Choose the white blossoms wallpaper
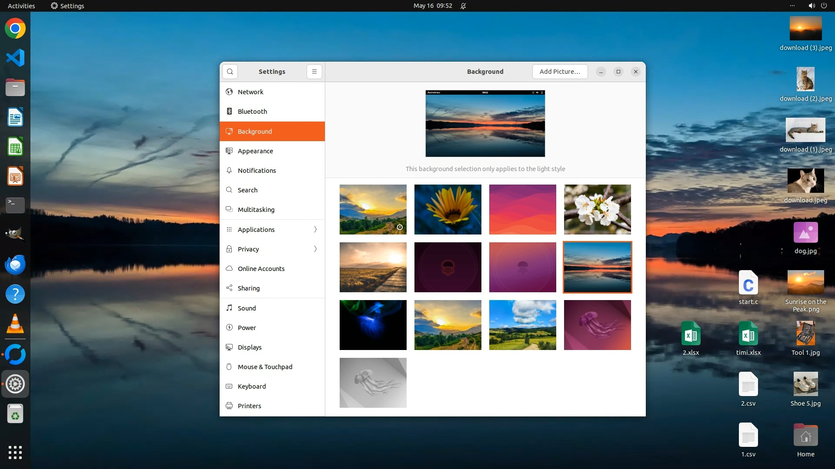The height and width of the screenshot is (469, 835). (x=597, y=209)
